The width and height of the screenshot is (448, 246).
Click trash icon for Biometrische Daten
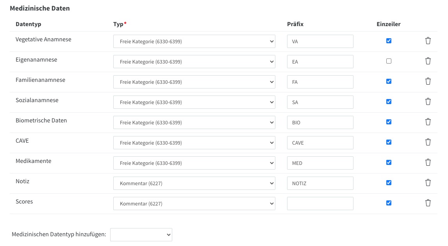[428, 122]
